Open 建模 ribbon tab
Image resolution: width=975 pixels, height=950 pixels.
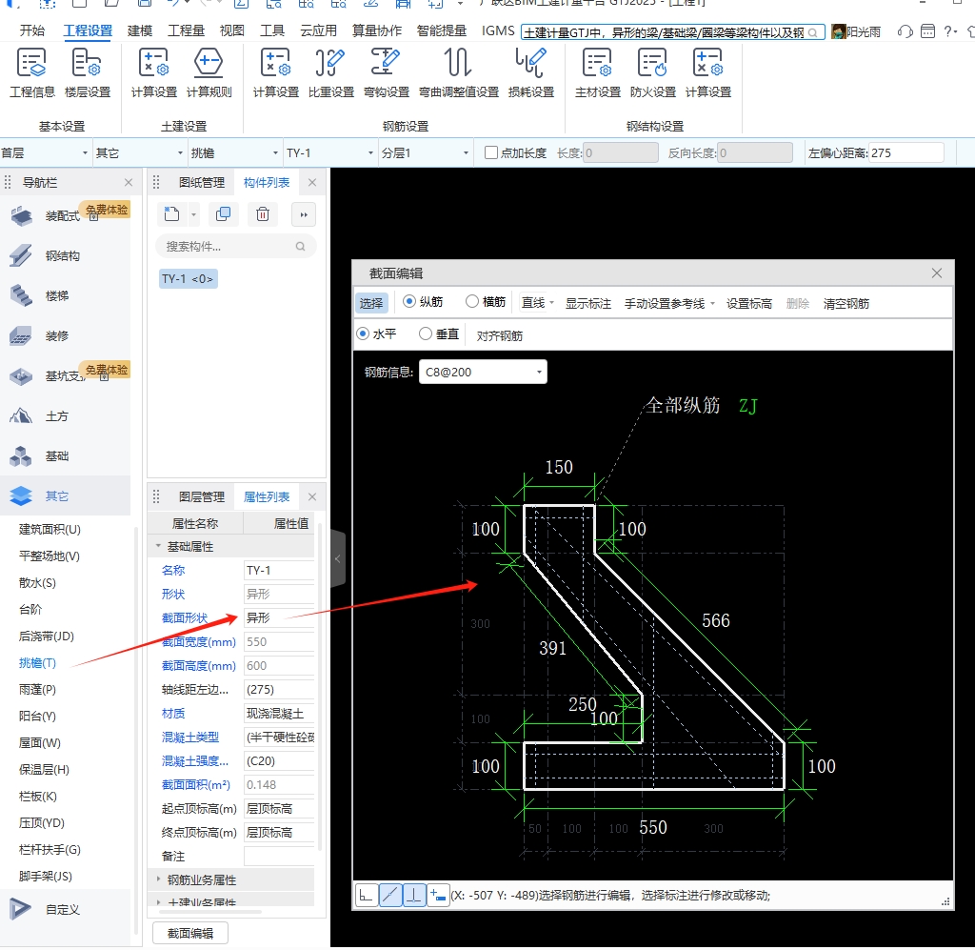pyautogui.click(x=139, y=30)
